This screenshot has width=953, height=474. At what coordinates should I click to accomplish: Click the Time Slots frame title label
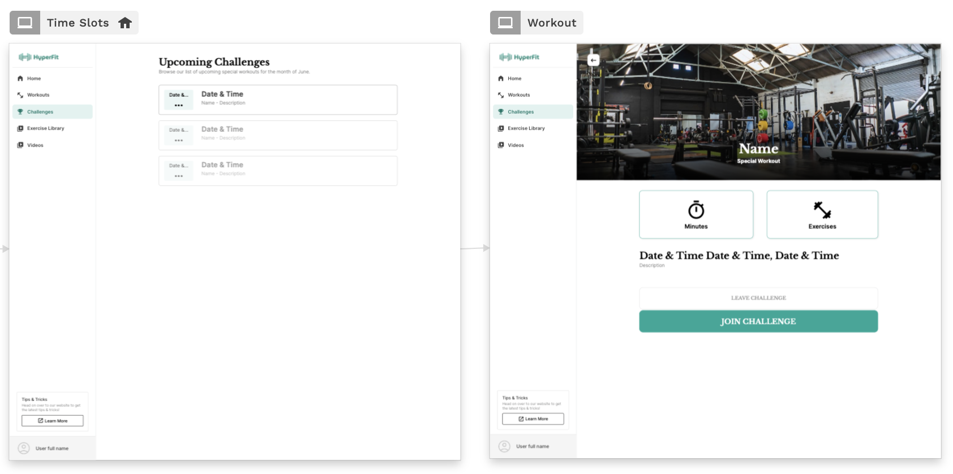(x=78, y=23)
